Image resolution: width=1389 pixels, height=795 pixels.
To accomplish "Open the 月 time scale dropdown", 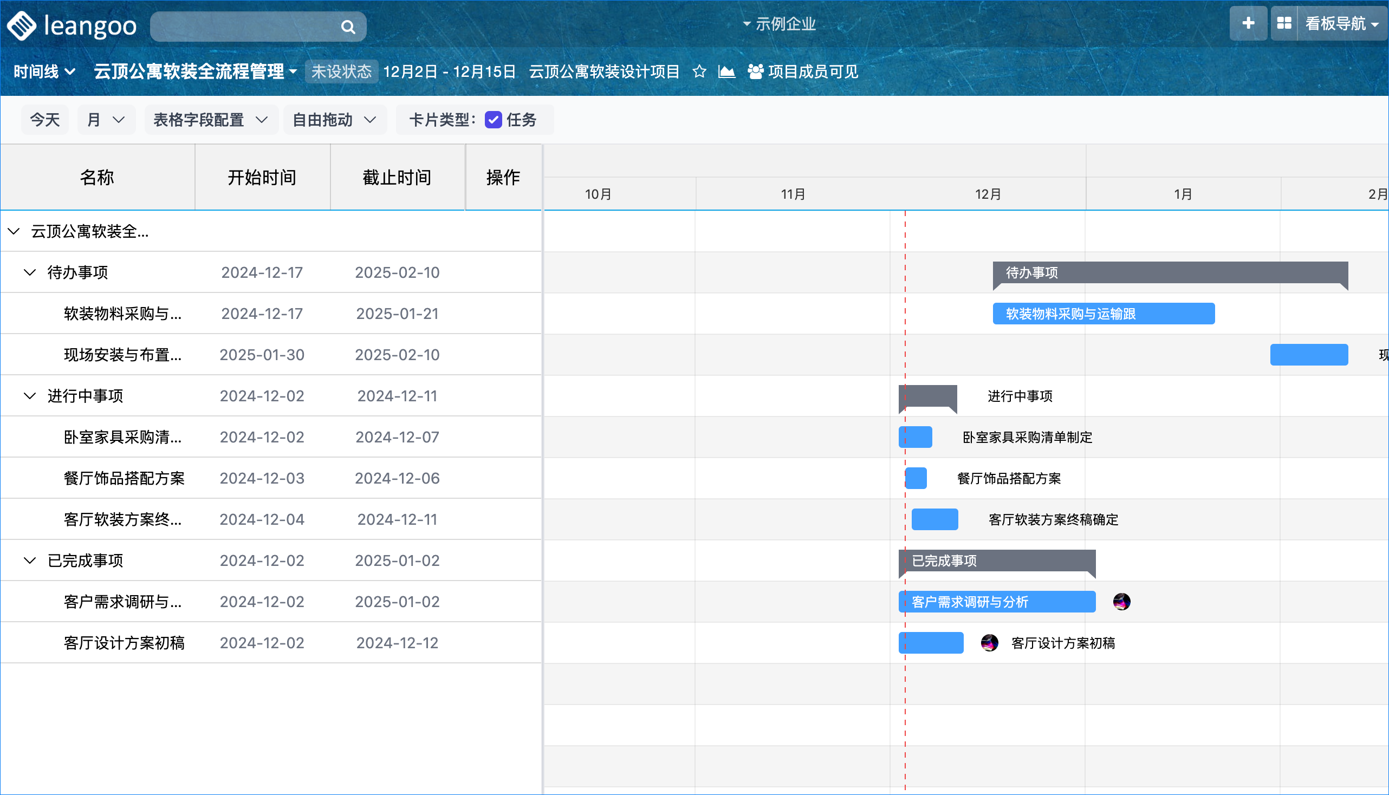I will tap(106, 120).
